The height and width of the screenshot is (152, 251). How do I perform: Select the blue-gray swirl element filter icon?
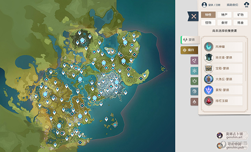pyautogui.click(x=195, y=91)
